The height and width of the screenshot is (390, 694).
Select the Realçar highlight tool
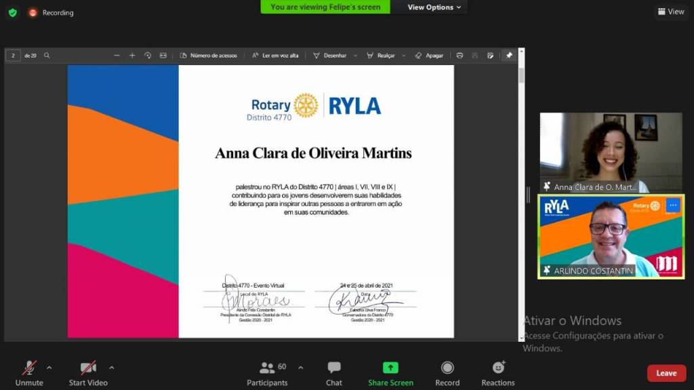pos(382,56)
